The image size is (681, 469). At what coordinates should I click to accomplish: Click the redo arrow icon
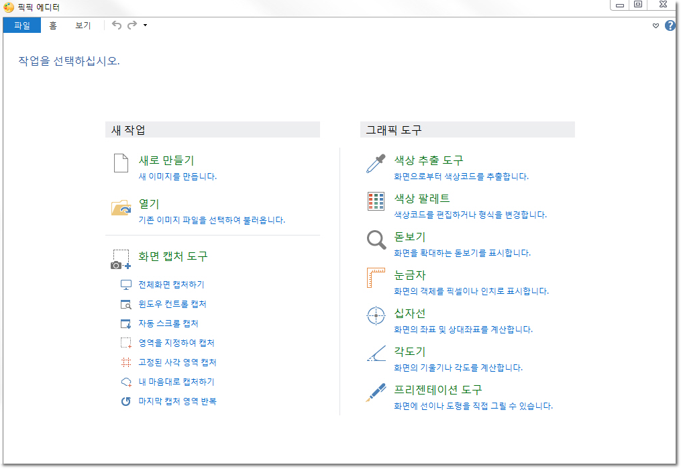pyautogui.click(x=132, y=25)
